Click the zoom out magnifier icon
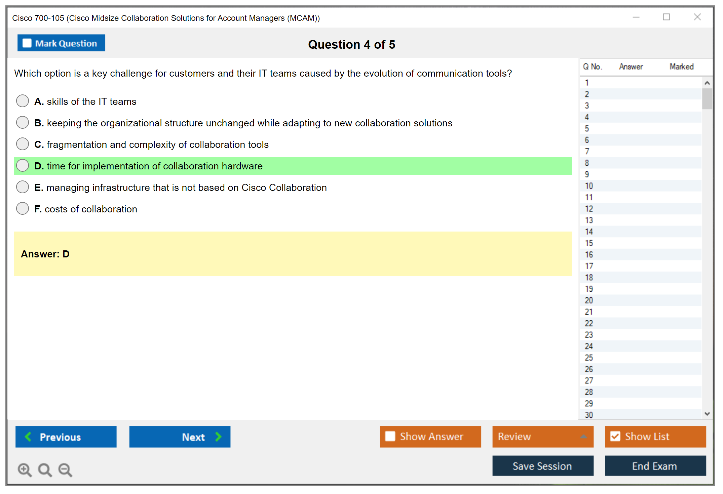Viewport: 723px width, 494px height. tap(65, 469)
